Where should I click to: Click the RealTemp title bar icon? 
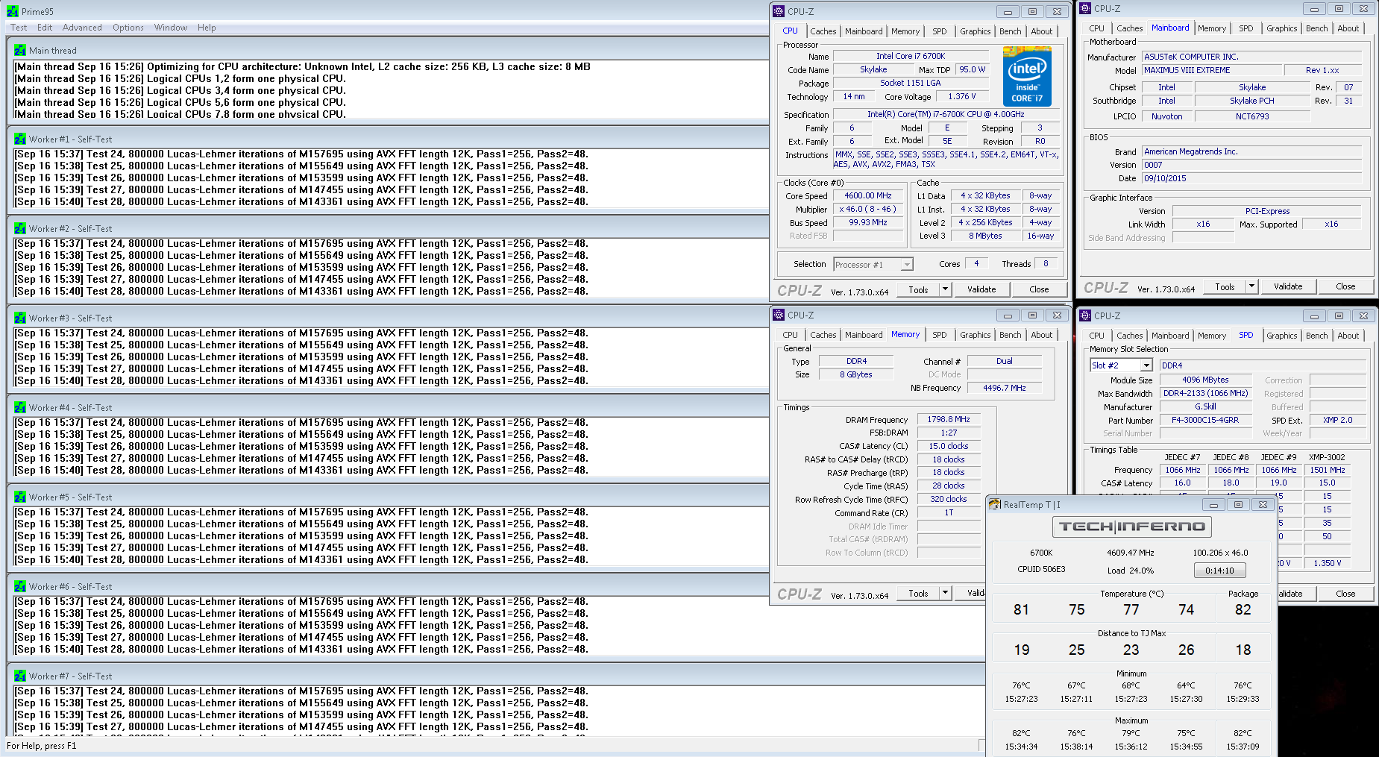(x=995, y=504)
